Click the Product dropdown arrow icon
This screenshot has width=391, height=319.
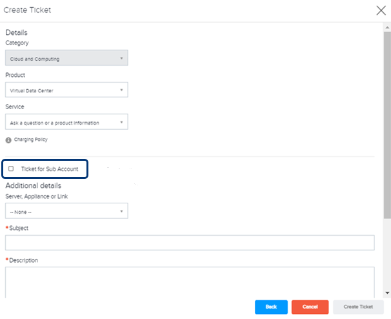click(x=121, y=90)
